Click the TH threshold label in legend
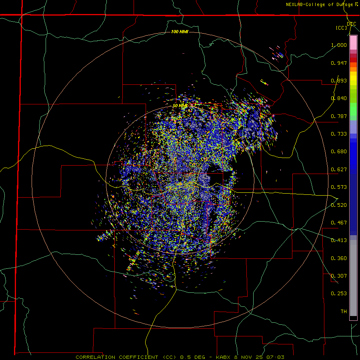Image resolution: width=360 pixels, height=360 pixels. [344, 312]
